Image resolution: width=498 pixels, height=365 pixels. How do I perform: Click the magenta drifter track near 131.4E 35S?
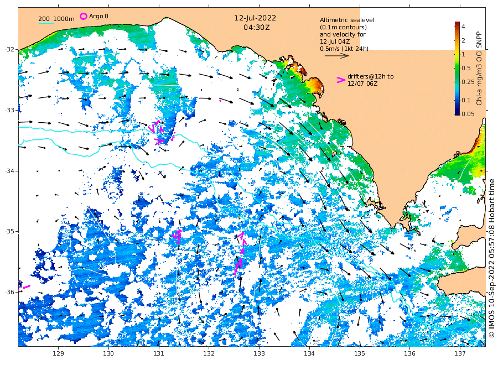click(x=177, y=236)
